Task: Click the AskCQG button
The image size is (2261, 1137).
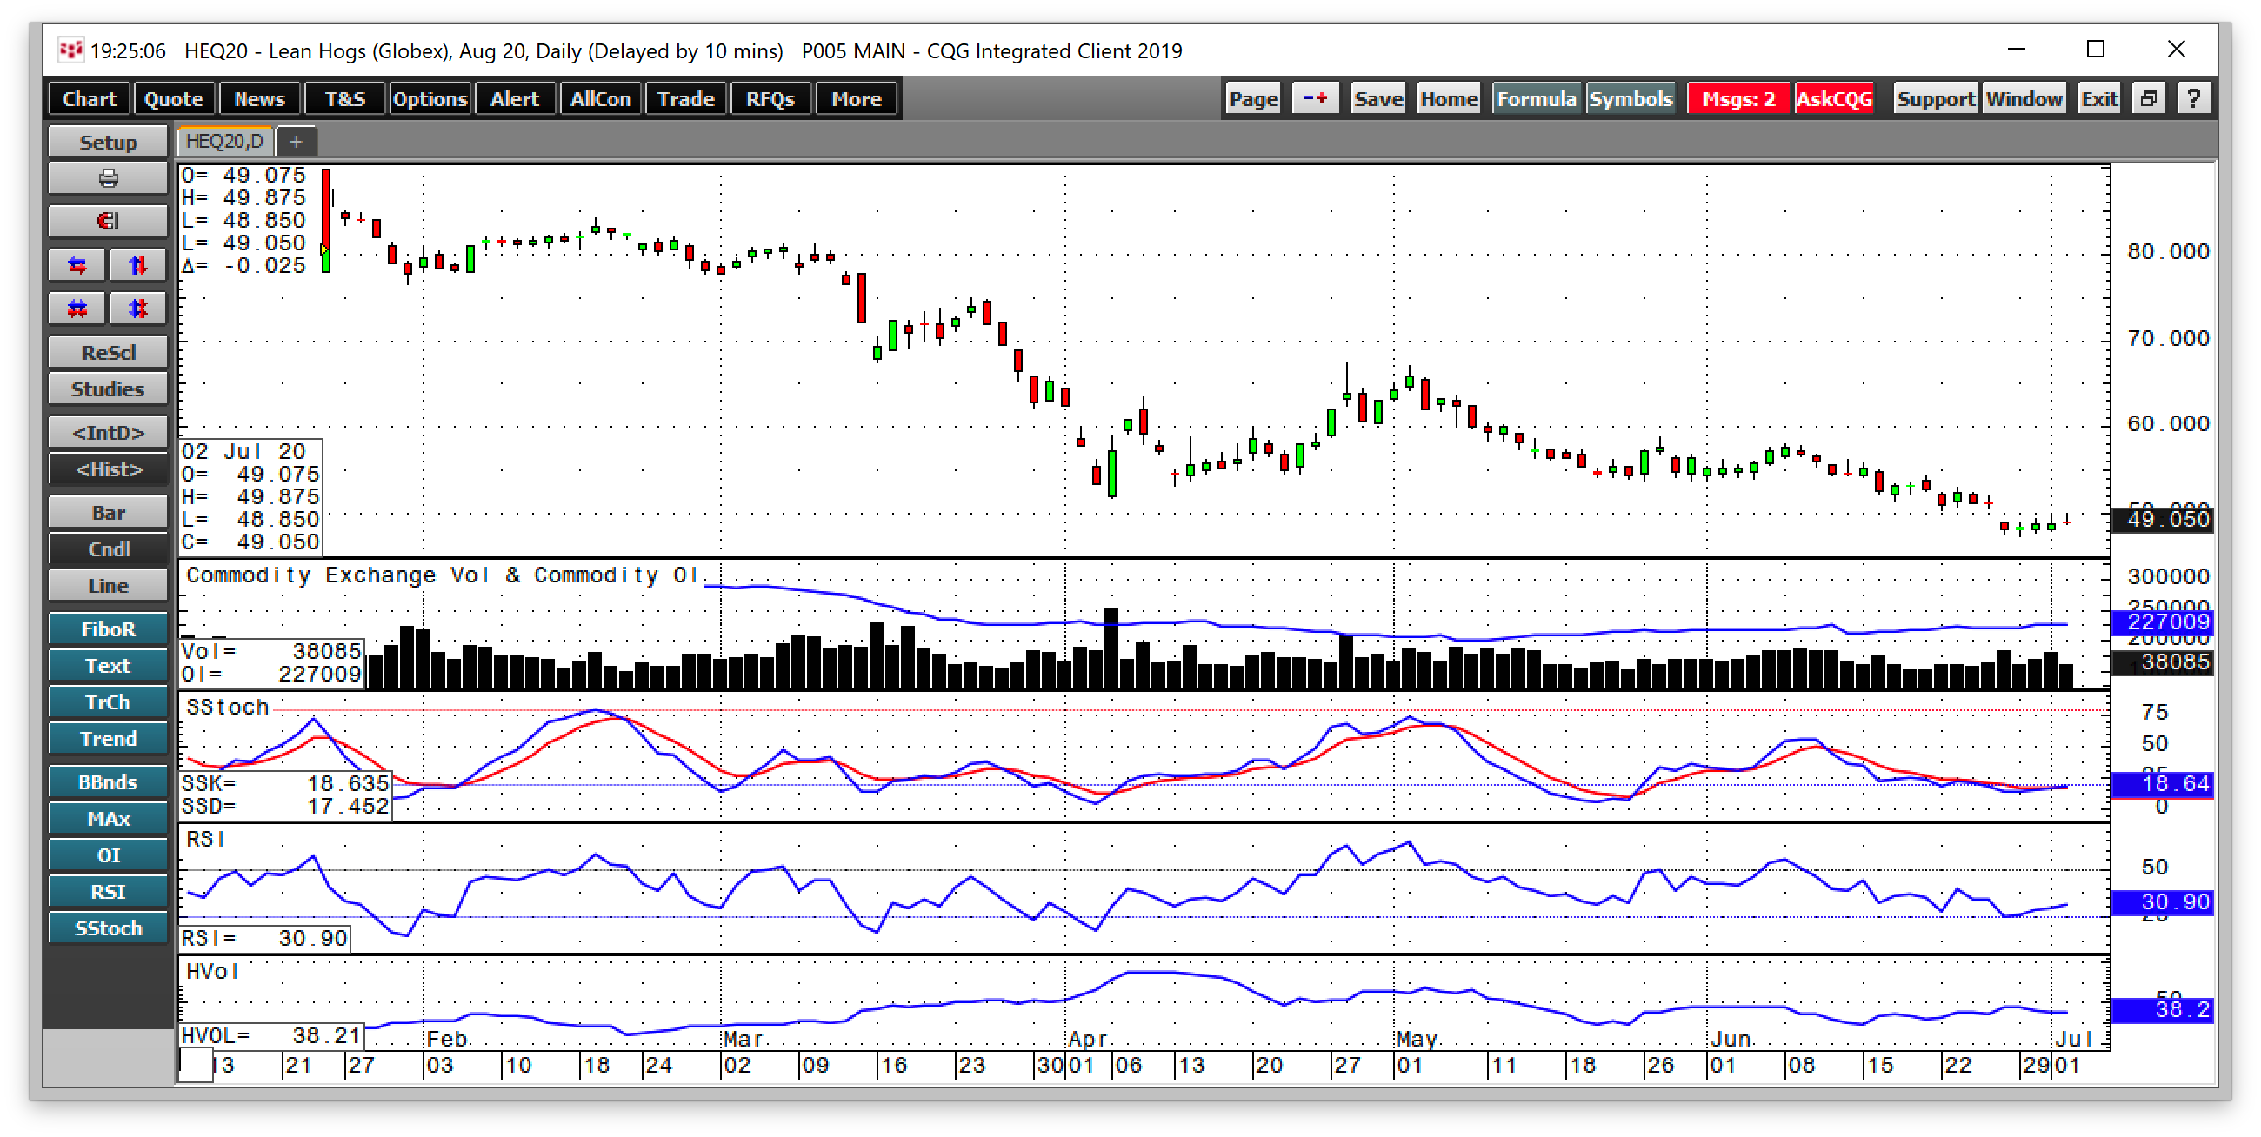Action: tap(1833, 98)
